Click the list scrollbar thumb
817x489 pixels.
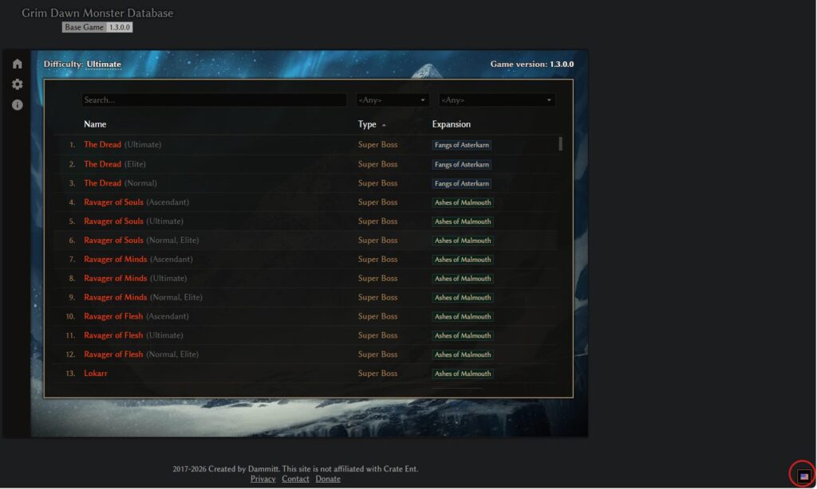point(560,143)
